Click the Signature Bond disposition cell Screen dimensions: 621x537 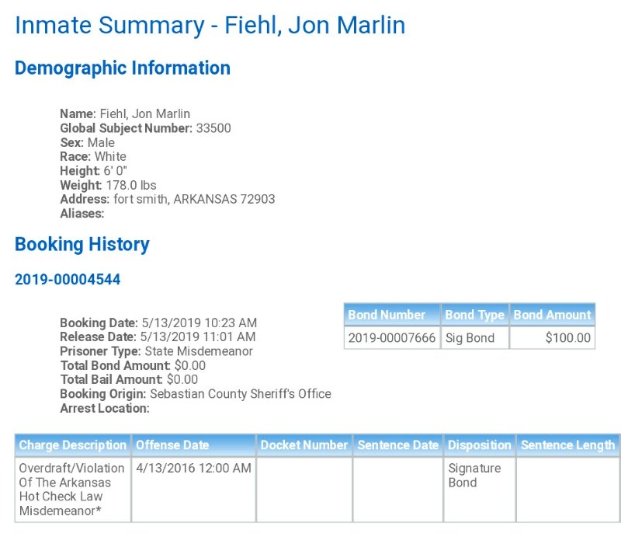tap(480, 490)
